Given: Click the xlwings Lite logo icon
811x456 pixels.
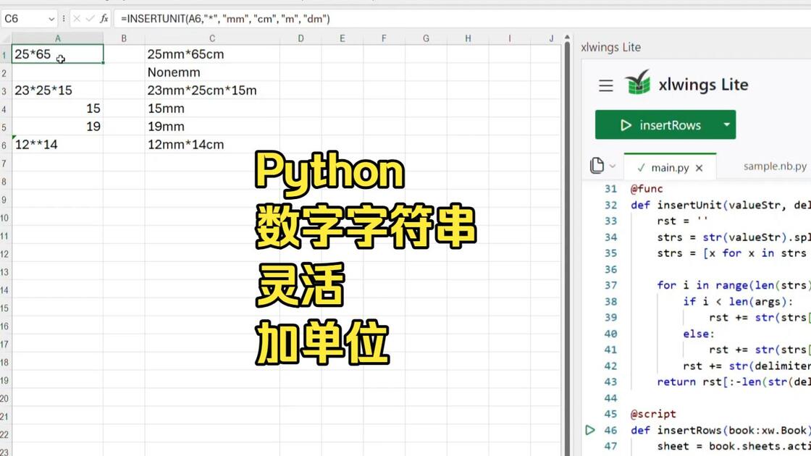Looking at the screenshot, I should click(638, 83).
